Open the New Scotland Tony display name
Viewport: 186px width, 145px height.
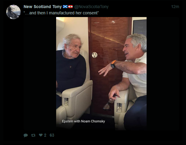pos(43,7)
